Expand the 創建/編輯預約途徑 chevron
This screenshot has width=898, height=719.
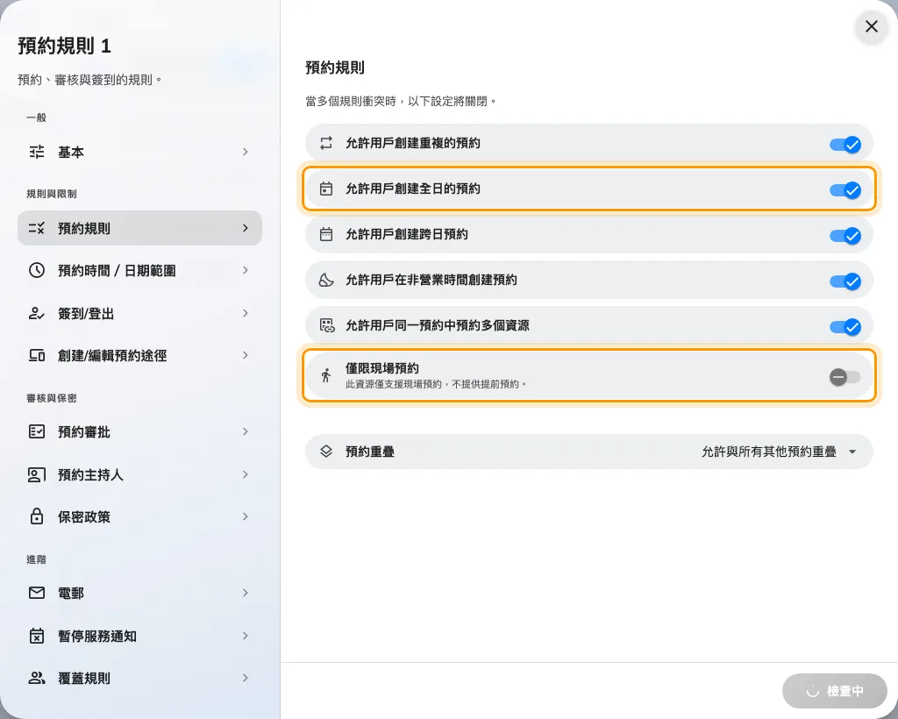tap(246, 355)
